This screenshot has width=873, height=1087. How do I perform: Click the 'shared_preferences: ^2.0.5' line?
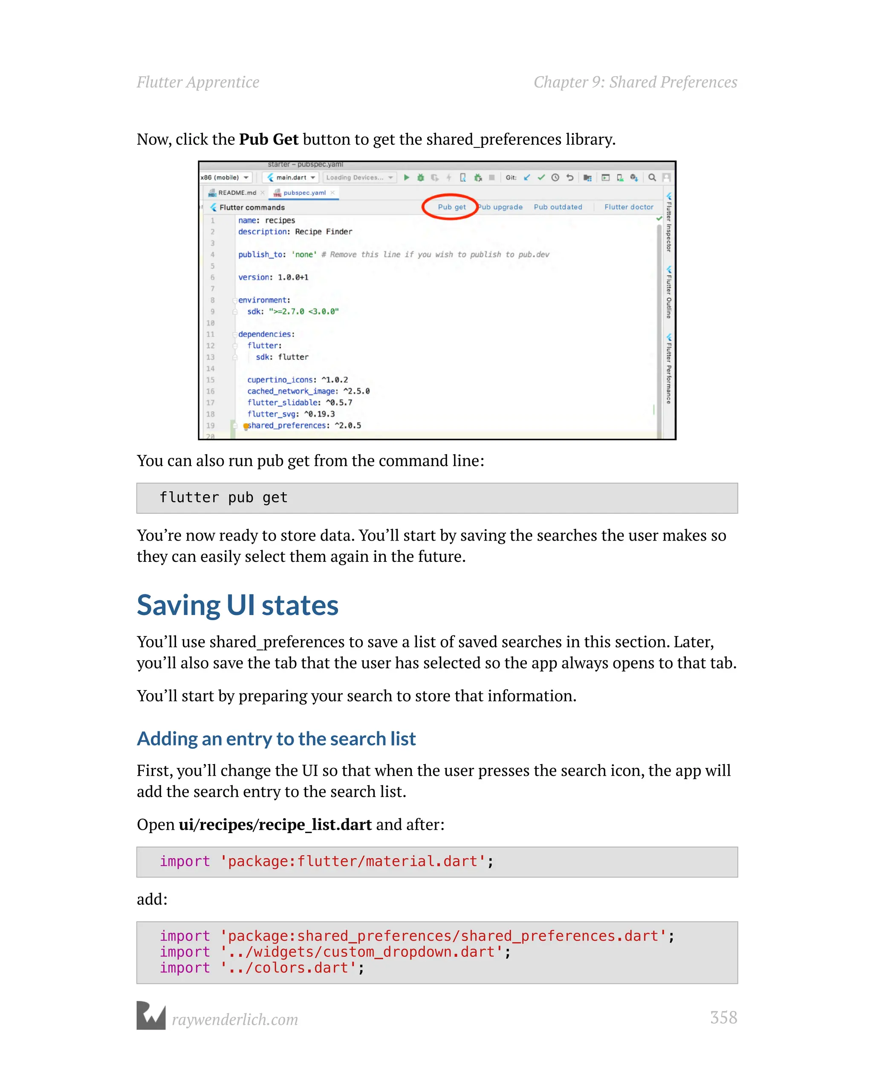click(x=304, y=426)
